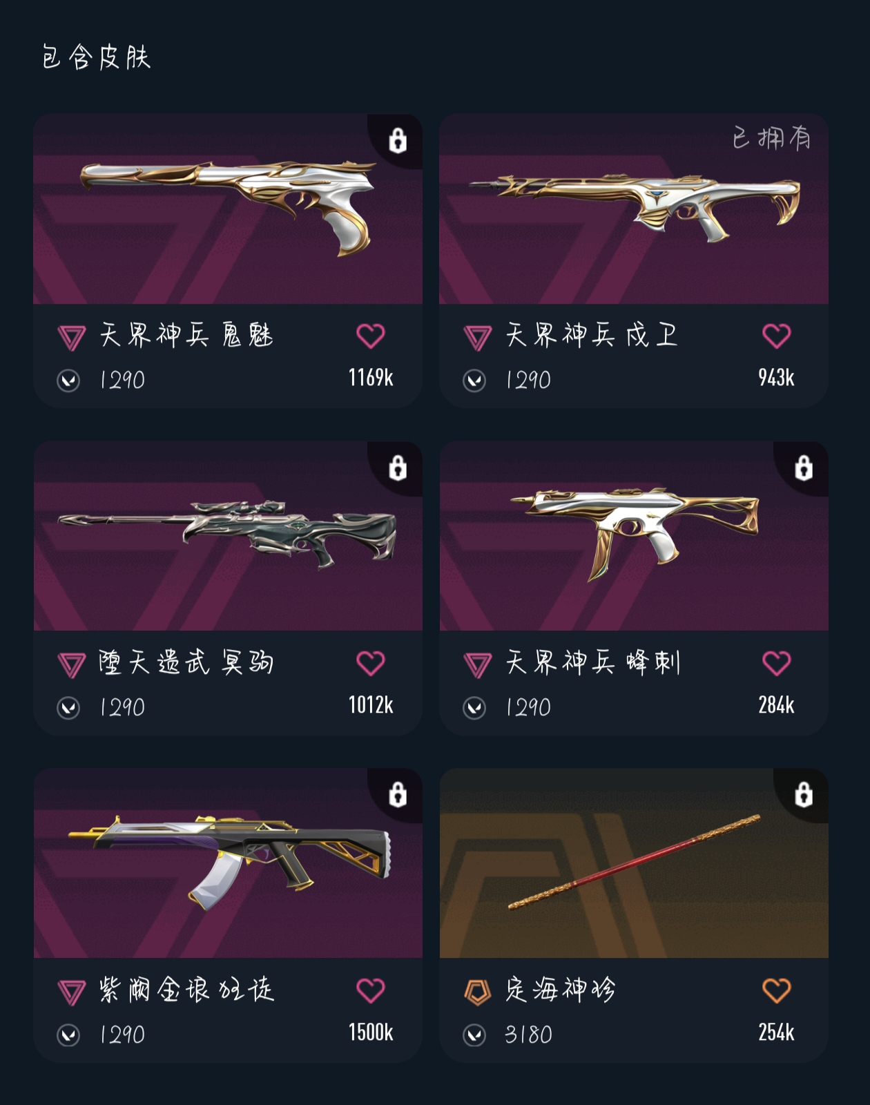Tap lock icon on 紫阙金琅 狂徒 card
Screen dimensions: 870x1105
click(x=398, y=794)
